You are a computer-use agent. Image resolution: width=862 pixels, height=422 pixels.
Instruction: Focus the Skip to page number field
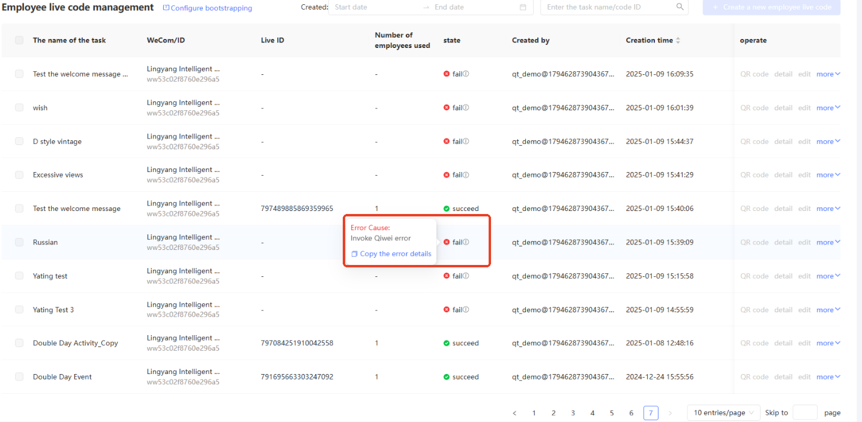(x=805, y=412)
